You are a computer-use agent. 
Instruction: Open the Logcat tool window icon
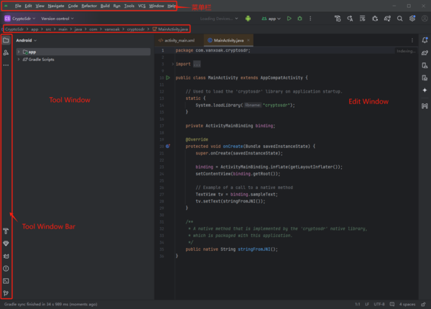pos(6,256)
